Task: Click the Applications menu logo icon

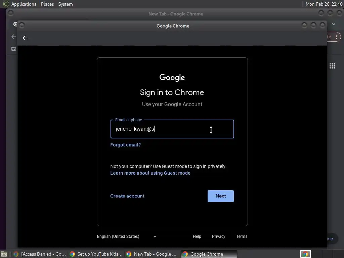Action: click(x=5, y=4)
